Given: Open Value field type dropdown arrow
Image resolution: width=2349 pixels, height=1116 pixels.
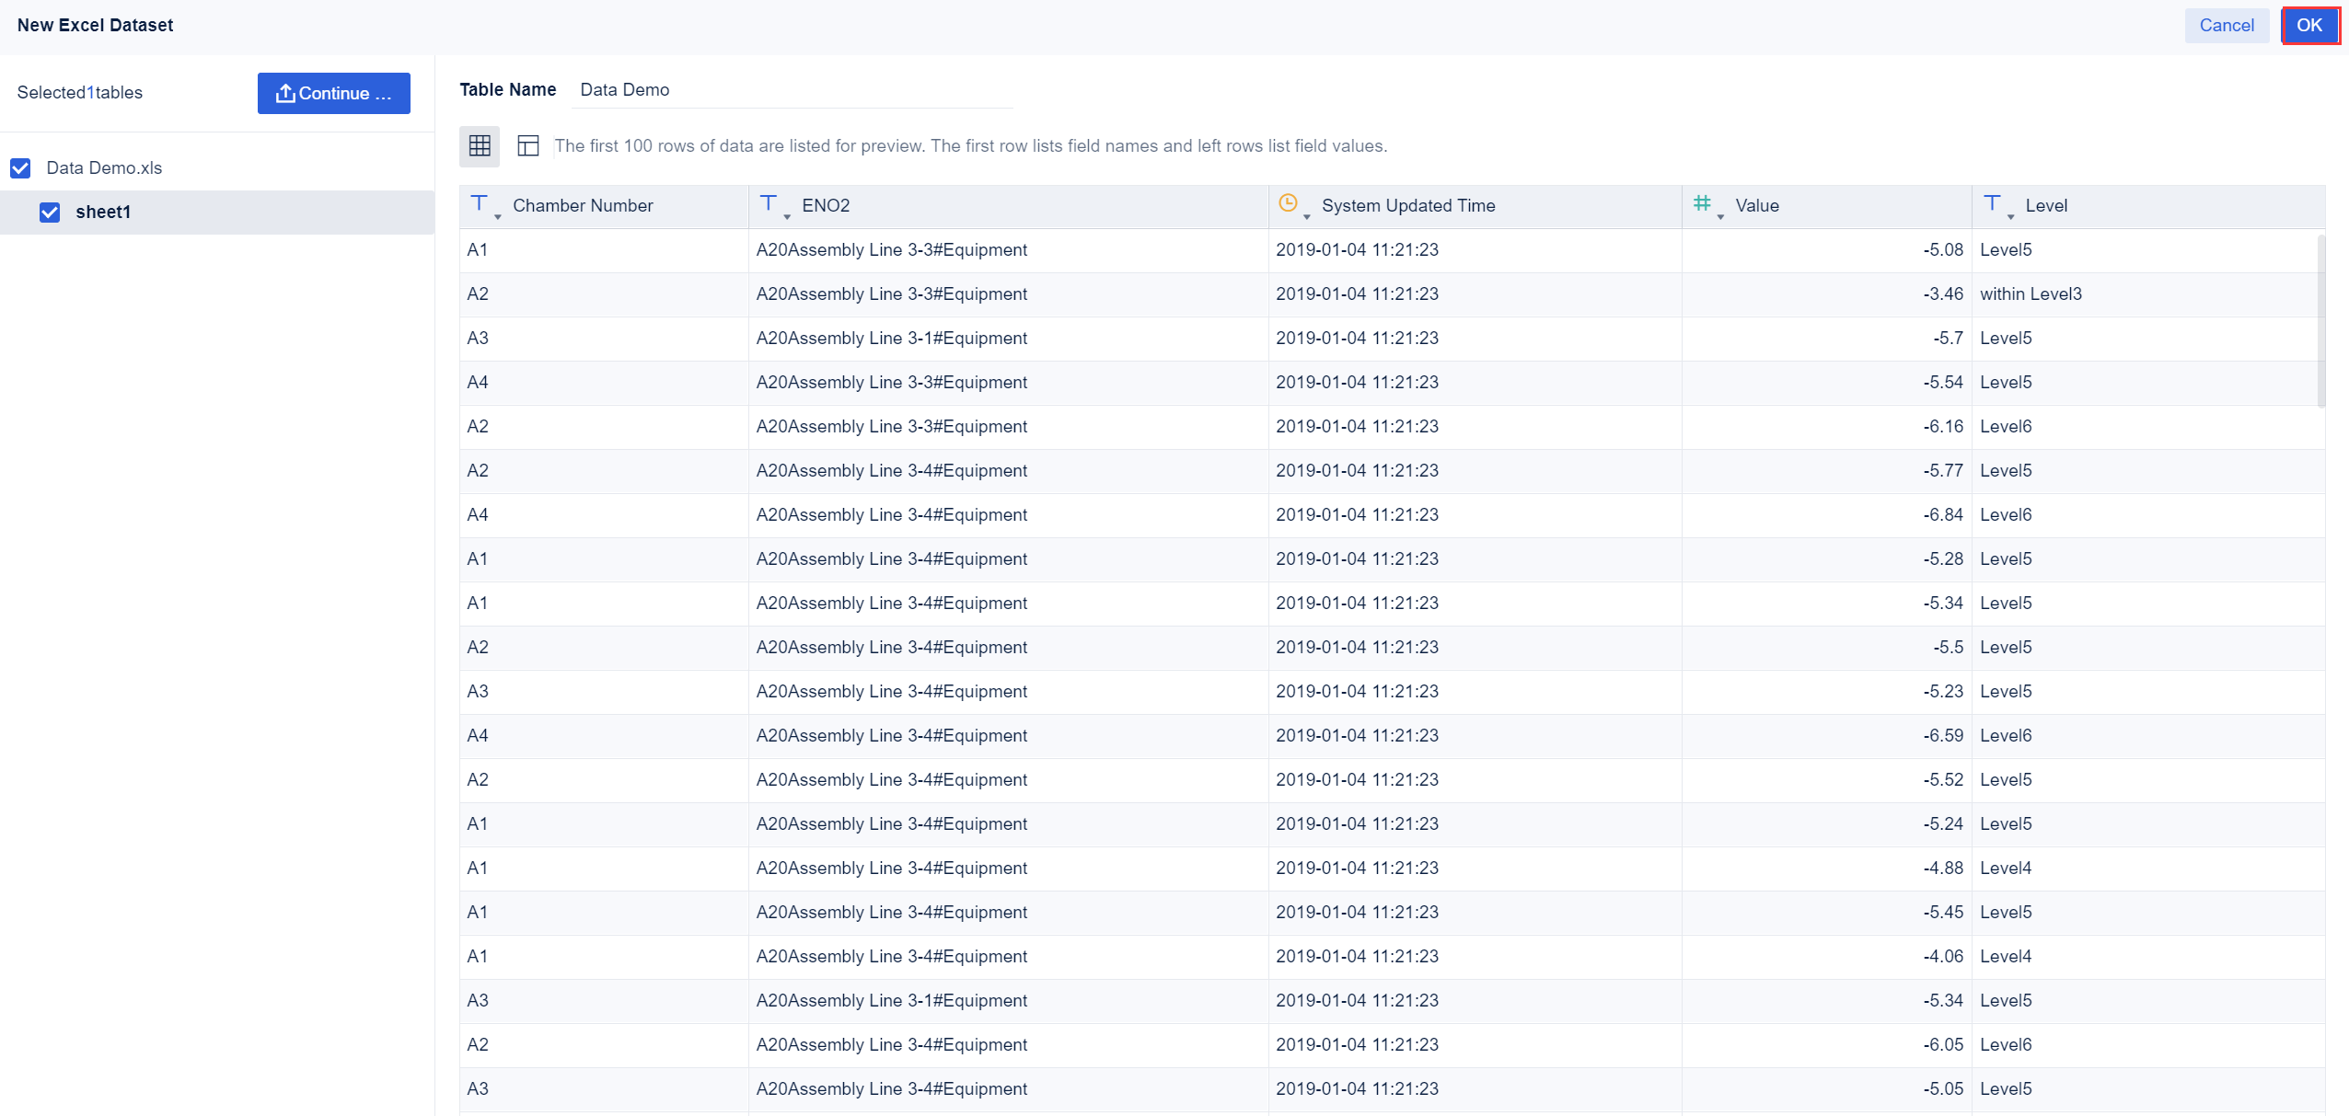Looking at the screenshot, I should [x=1720, y=217].
